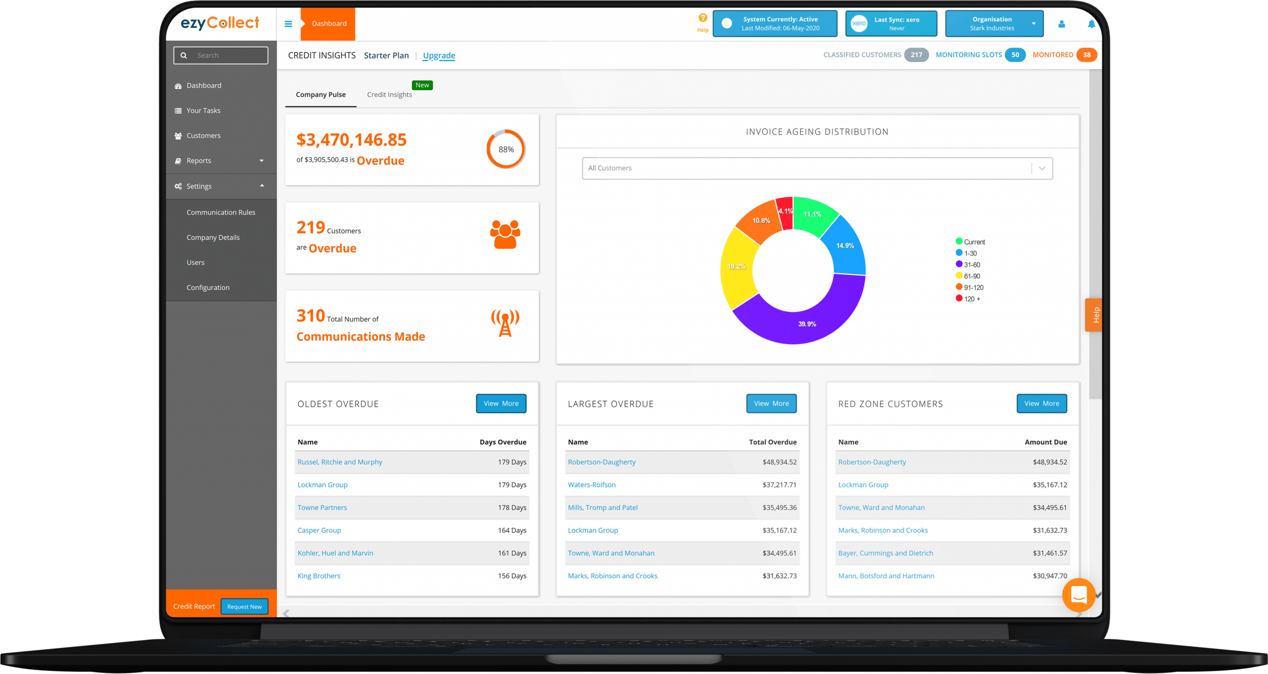Collapse the Settings section in the sidebar

(221, 186)
